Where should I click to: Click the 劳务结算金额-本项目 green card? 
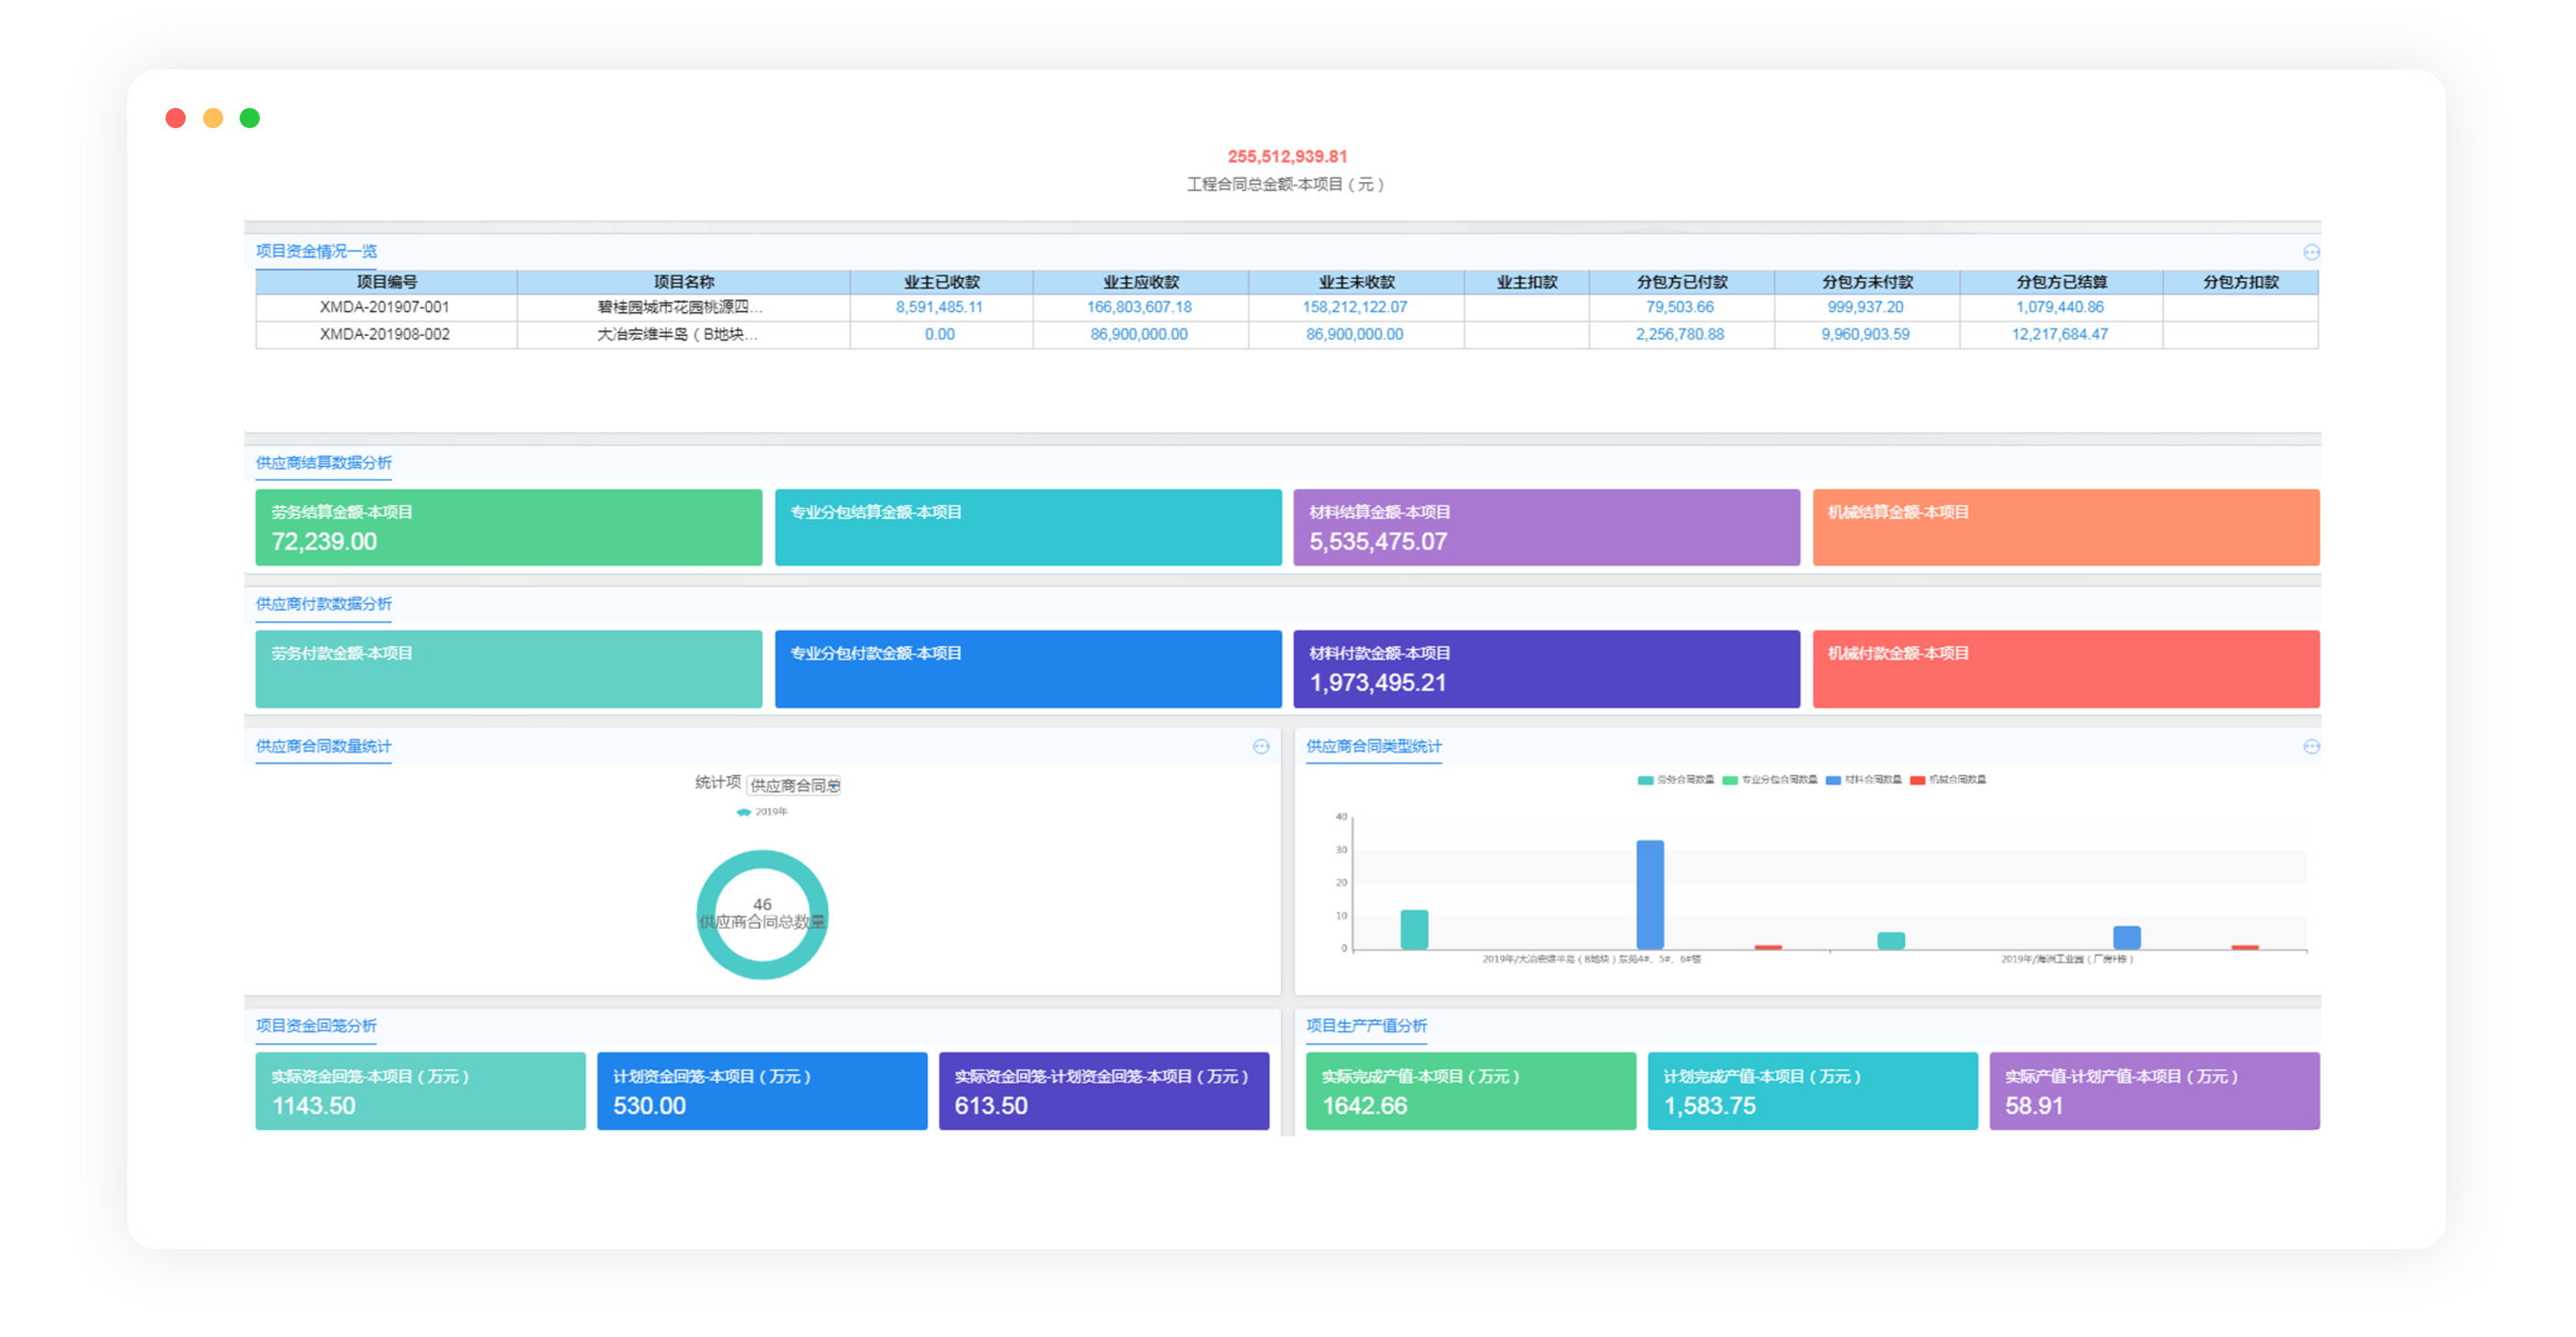508,527
